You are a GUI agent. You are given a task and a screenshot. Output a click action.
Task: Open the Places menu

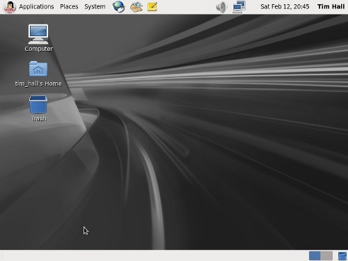point(69,6)
